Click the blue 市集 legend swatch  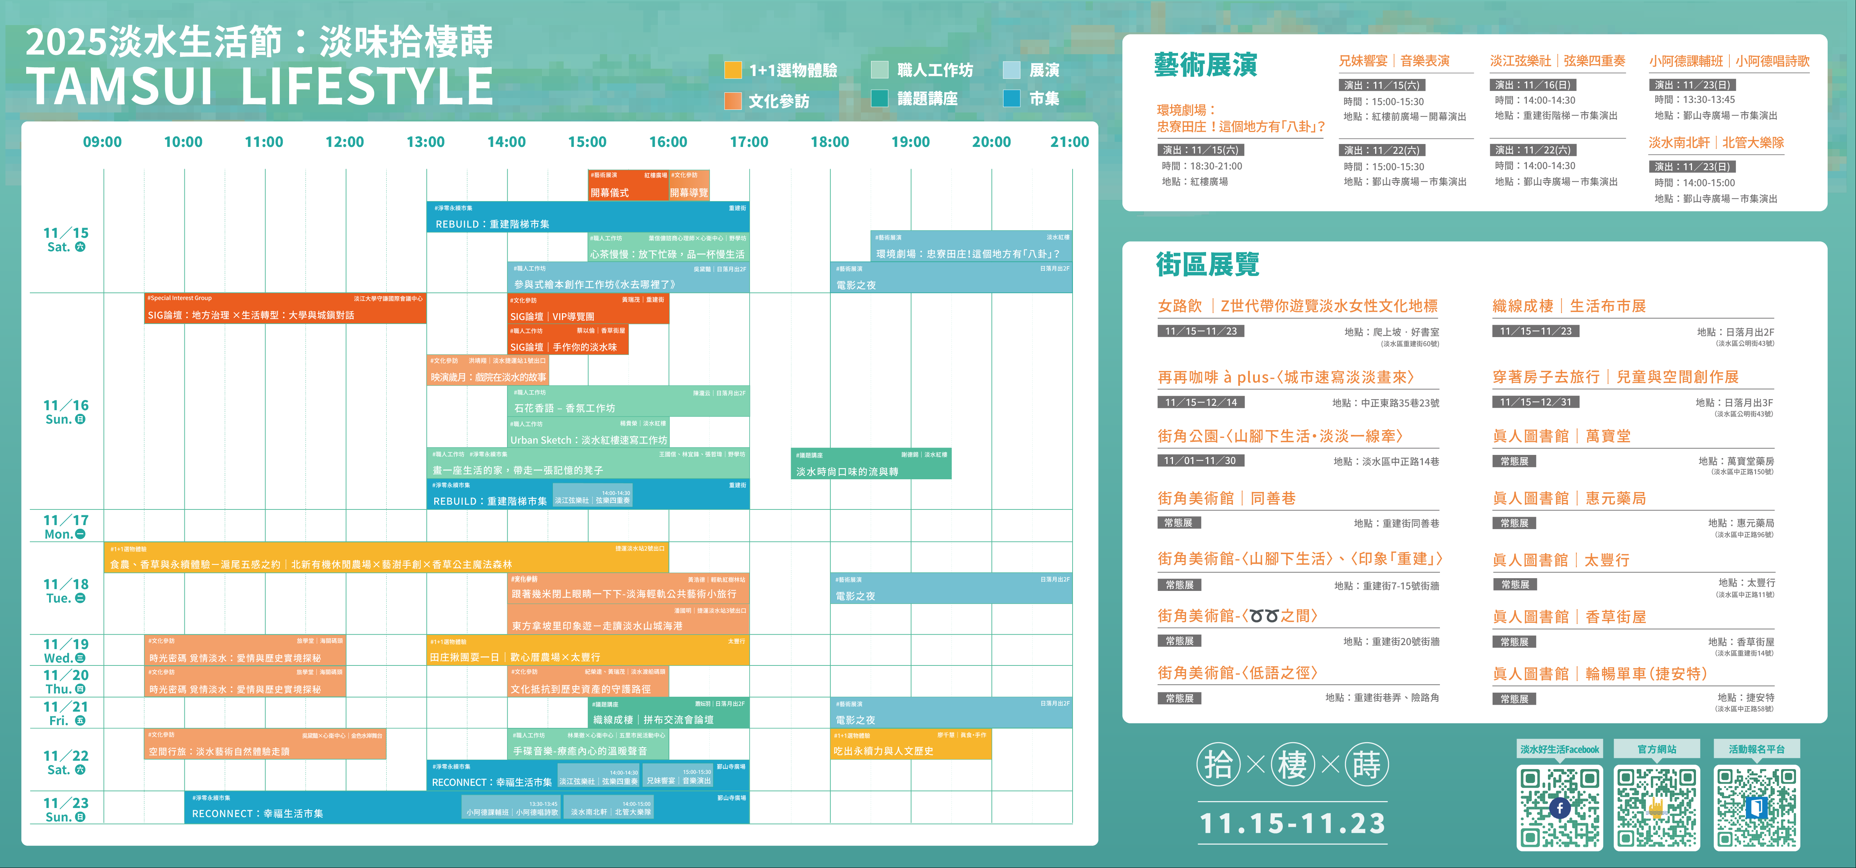click(x=1011, y=98)
